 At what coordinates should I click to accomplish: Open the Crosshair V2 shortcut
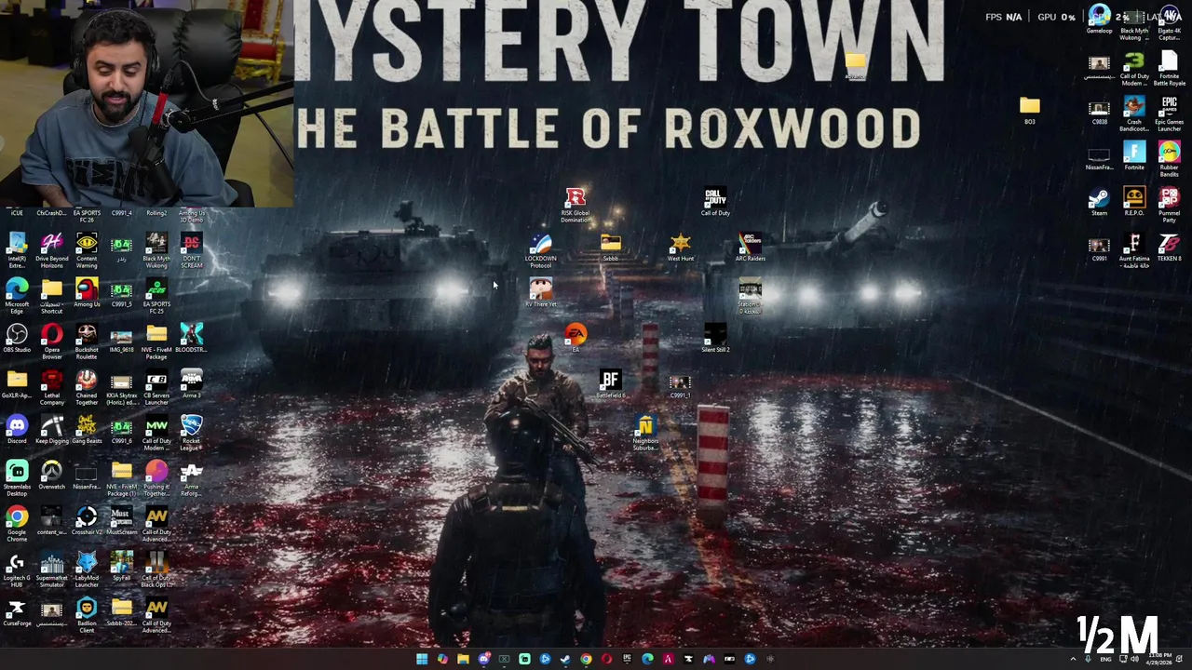click(87, 521)
